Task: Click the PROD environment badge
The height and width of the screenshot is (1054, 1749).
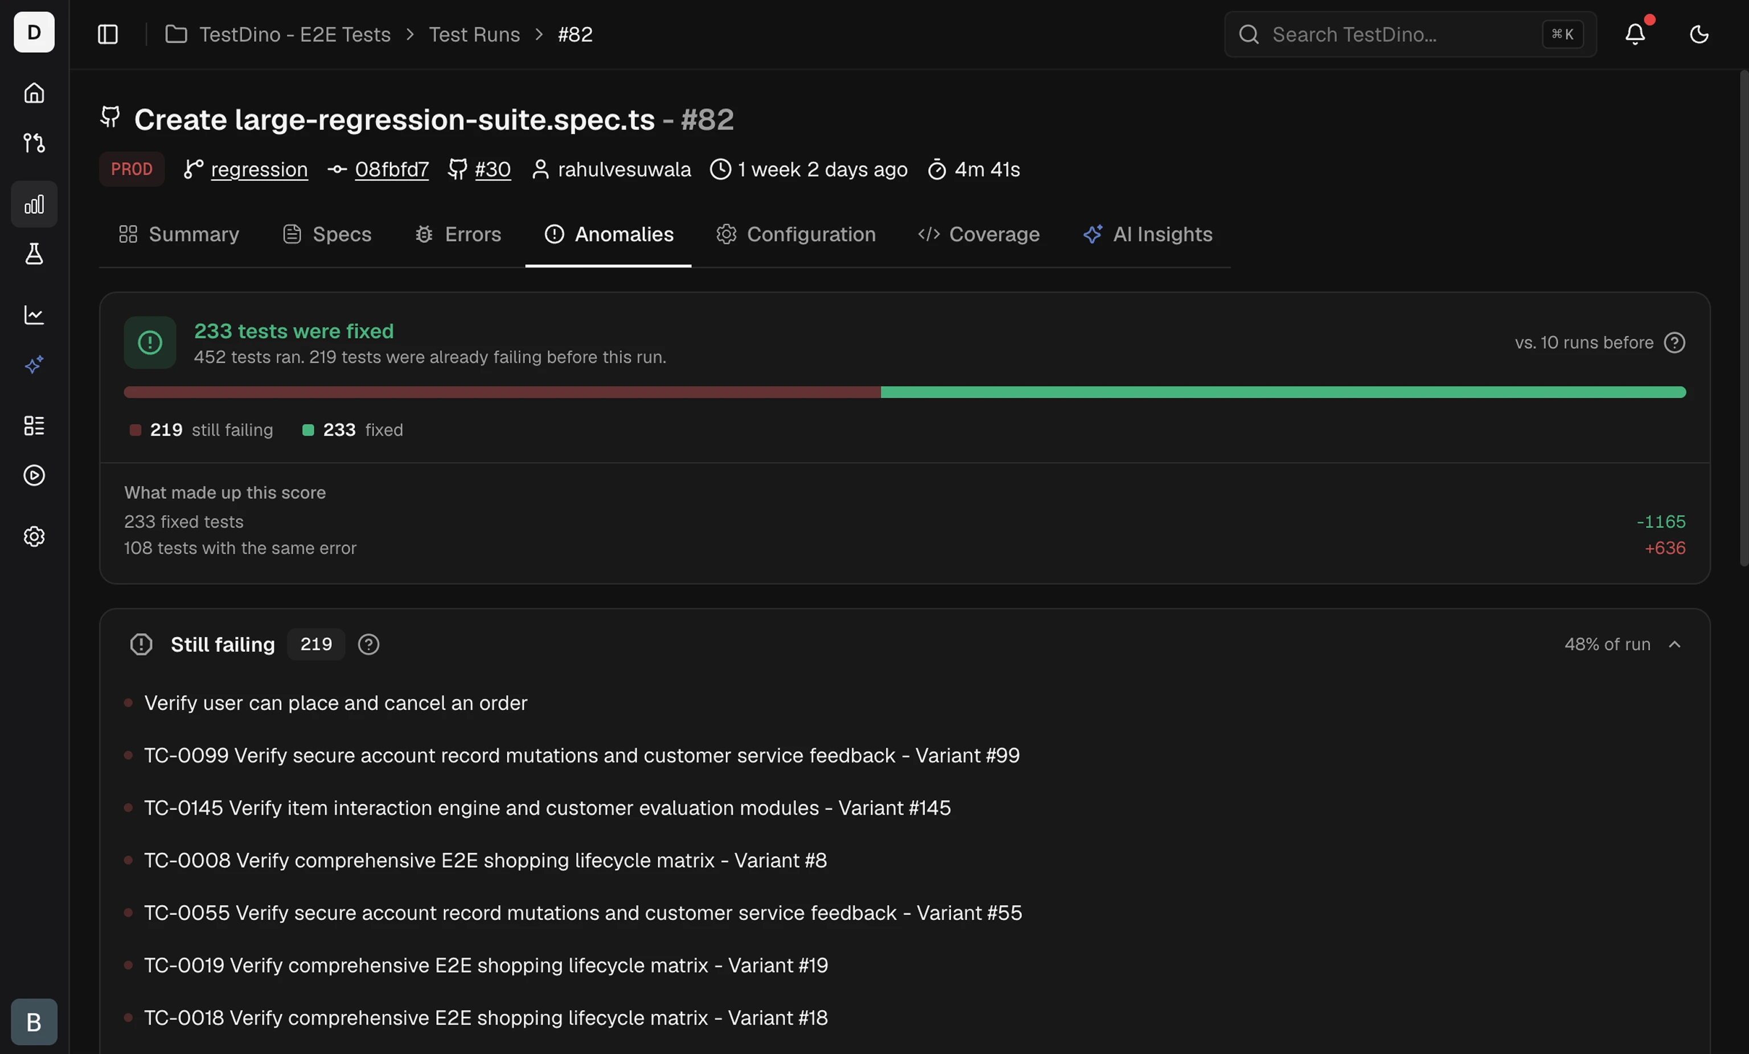Action: coord(132,170)
